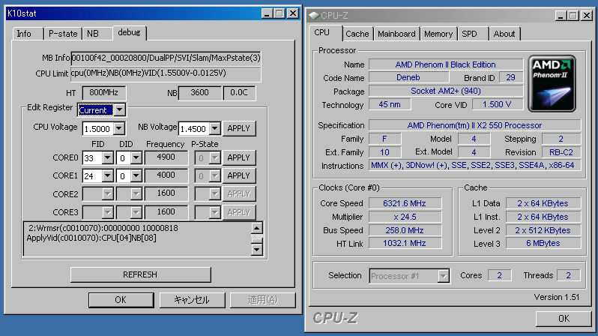Click the AMD Phenom II logo
Viewport: 598px width, 336px height.
tap(552, 83)
